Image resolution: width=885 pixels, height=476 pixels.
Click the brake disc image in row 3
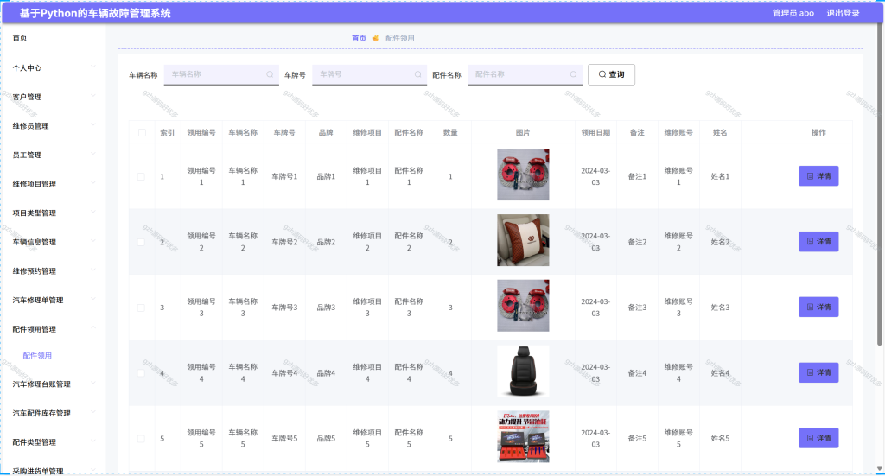pyautogui.click(x=523, y=306)
